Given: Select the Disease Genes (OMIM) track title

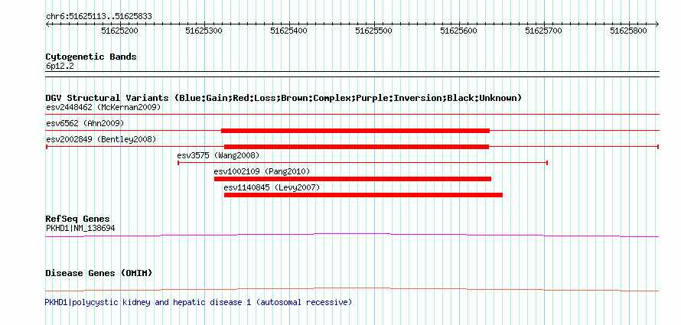Looking at the screenshot, I should (x=99, y=273).
